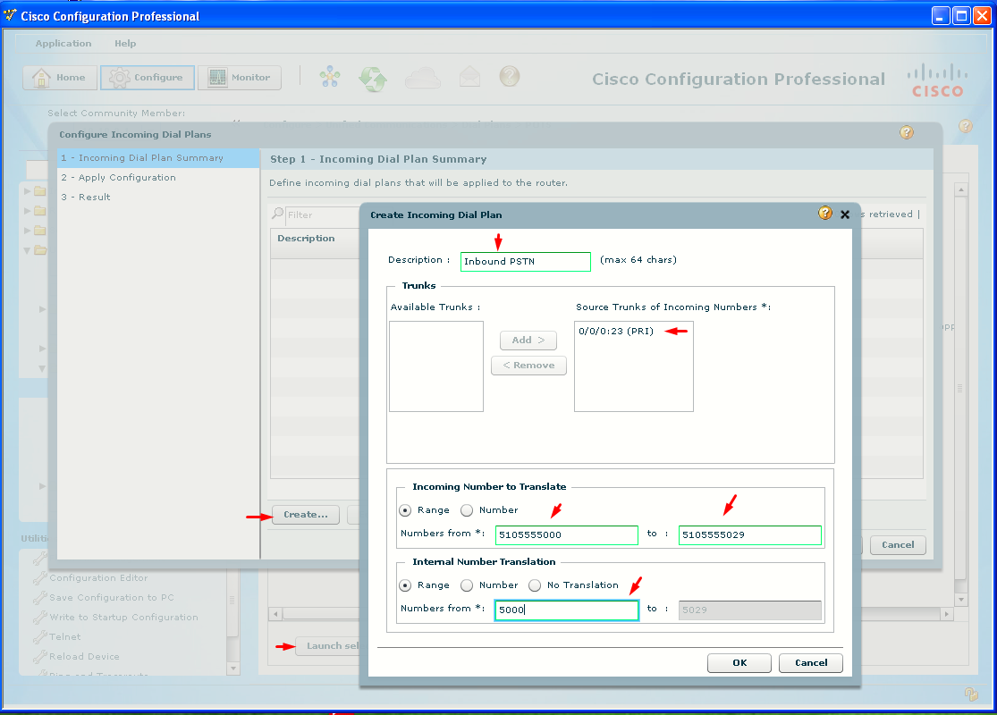Click the Create... button
The width and height of the screenshot is (997, 715).
tap(306, 515)
